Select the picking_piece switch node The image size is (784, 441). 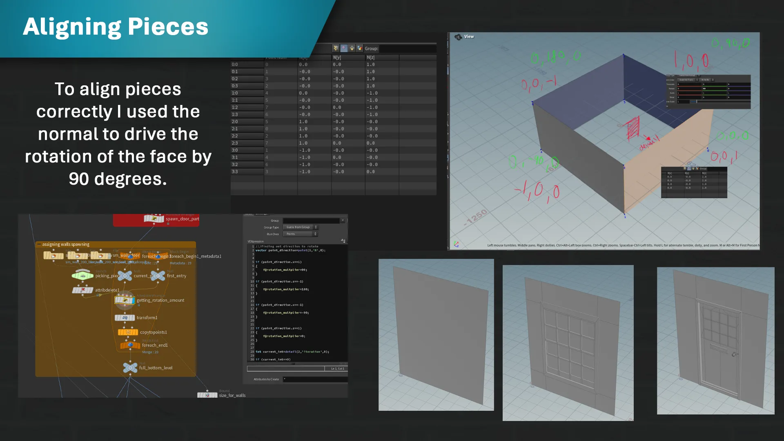pyautogui.click(x=83, y=276)
